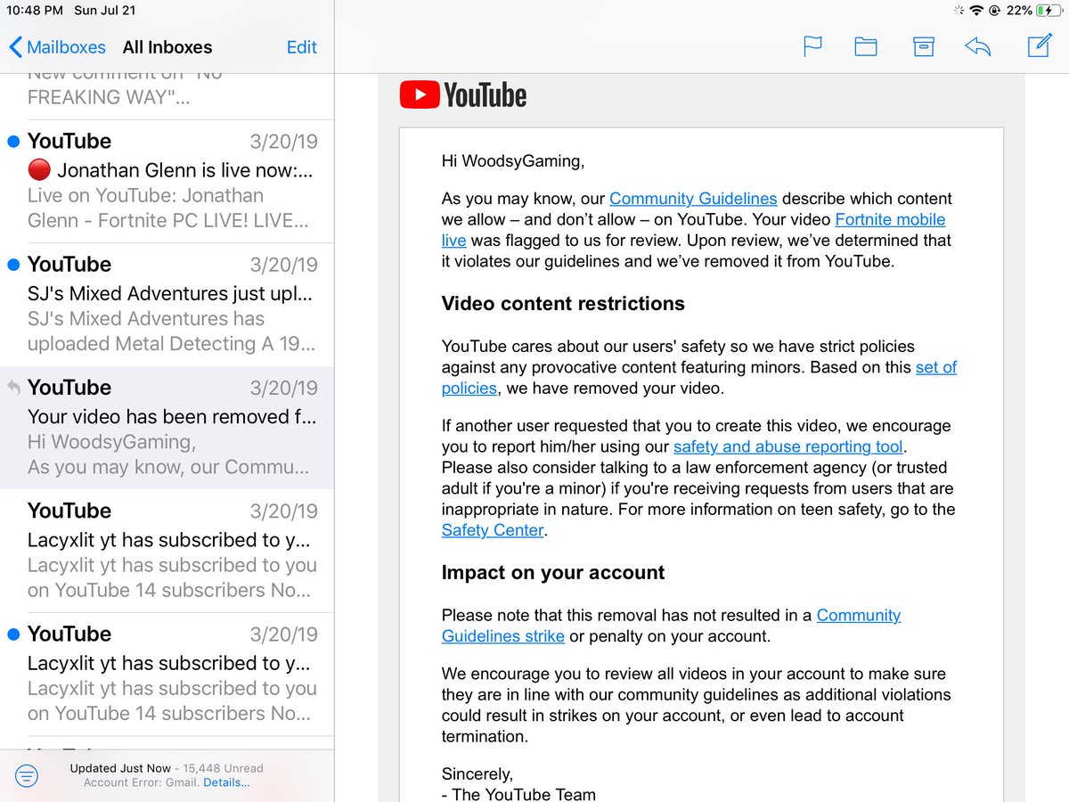Visit the Safety Center link
1069x802 pixels.
pos(493,530)
